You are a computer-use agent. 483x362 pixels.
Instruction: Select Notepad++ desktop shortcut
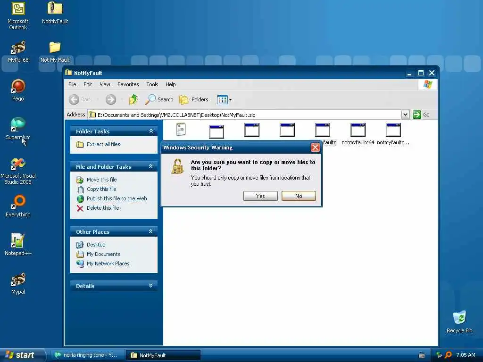pos(18,245)
